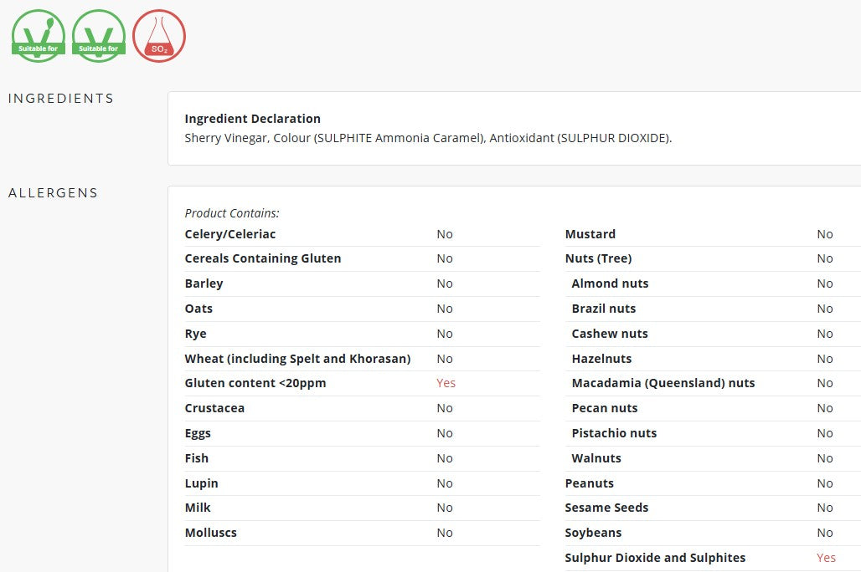Click the No value in Eggs row
The image size is (861, 572).
tap(445, 433)
